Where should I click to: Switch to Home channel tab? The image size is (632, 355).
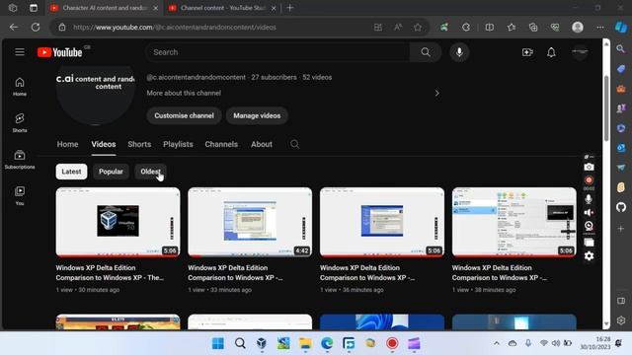click(x=67, y=144)
